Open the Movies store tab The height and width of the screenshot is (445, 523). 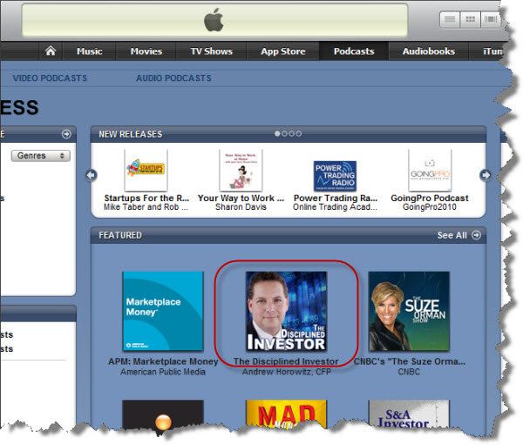[x=146, y=51]
